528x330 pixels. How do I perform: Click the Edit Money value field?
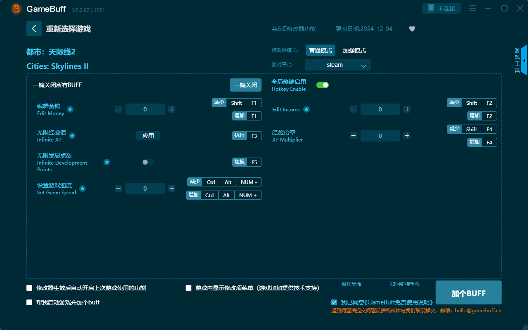(x=145, y=109)
